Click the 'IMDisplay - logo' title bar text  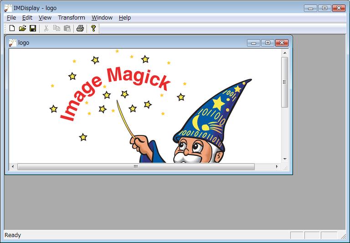point(35,8)
